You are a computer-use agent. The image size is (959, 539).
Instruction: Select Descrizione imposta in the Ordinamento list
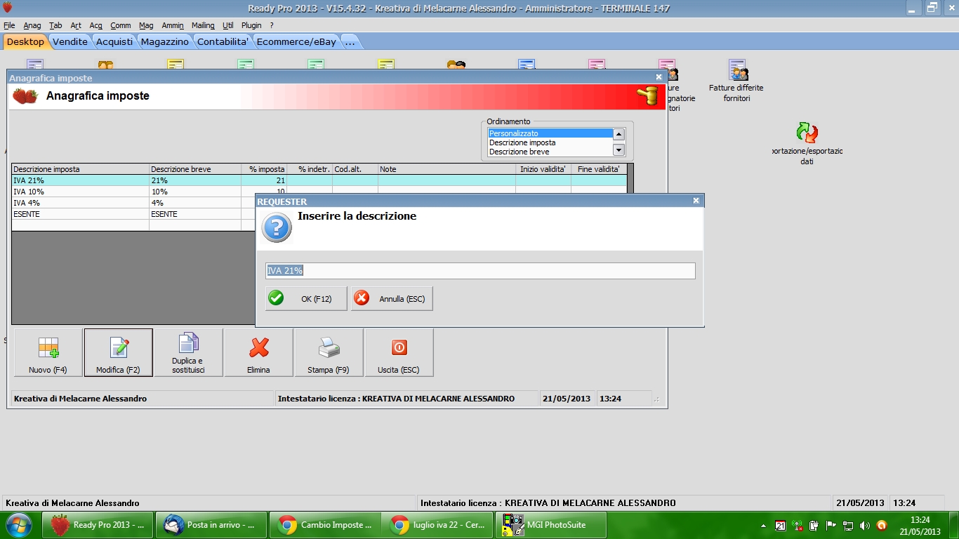(x=550, y=142)
